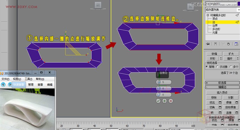Select the 多边形 sub-object level
The width and height of the screenshot is (240, 130).
[x=216, y=29]
